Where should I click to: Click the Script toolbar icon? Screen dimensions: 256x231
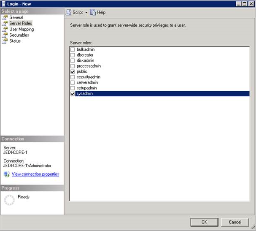click(x=68, y=13)
